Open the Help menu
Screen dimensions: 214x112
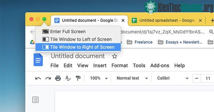point(179,65)
